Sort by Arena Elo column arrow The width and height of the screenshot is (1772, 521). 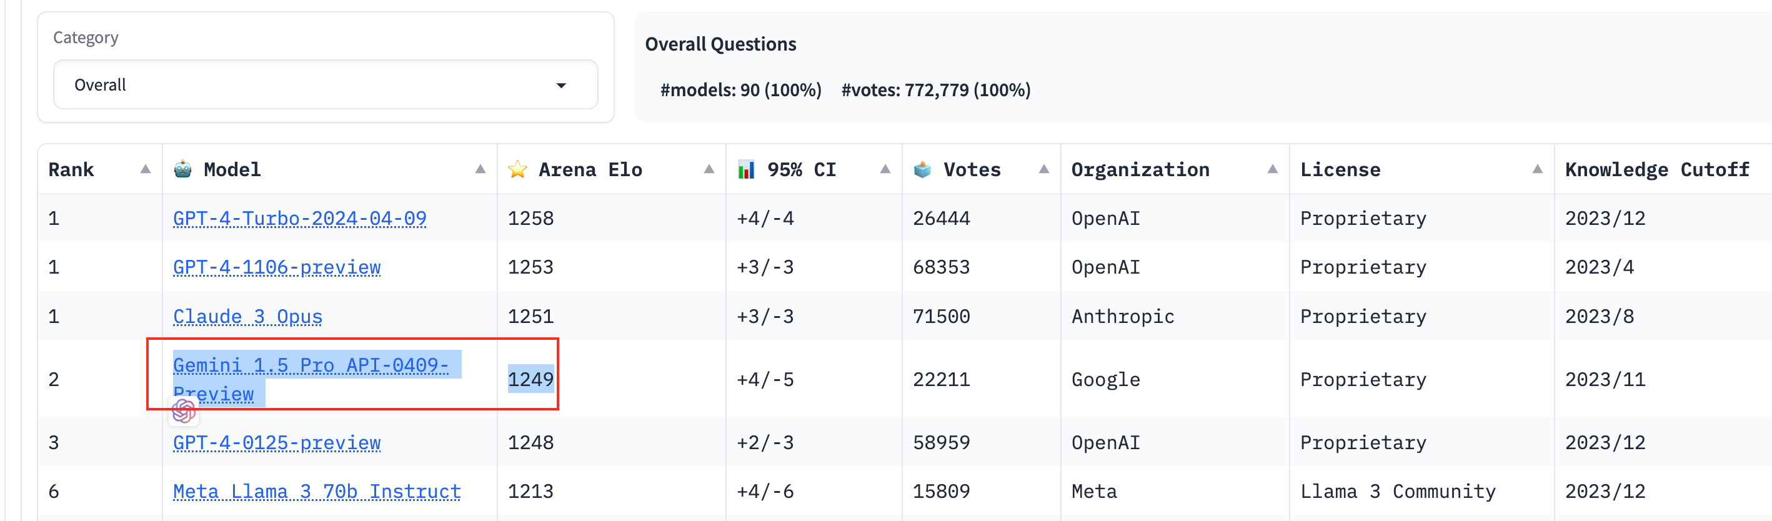tap(709, 169)
